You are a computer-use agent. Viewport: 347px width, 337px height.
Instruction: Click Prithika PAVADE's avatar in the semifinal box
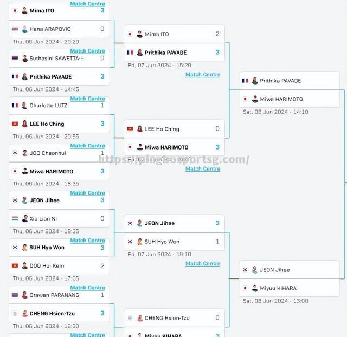coord(255,81)
